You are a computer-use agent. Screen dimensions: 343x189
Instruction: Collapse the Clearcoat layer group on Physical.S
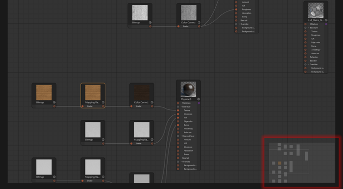click(181, 136)
